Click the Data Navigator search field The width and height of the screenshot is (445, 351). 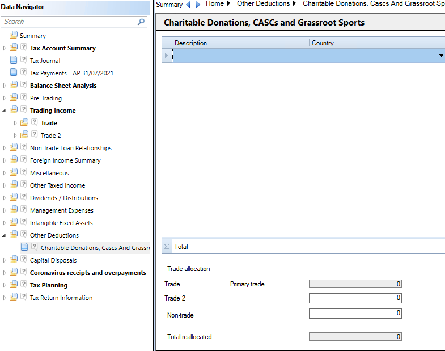(74, 22)
